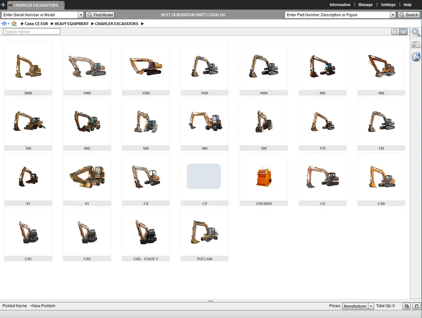The width and height of the screenshot is (422, 318).
Task: Expand the Serial Number or Model dropdown
Action: point(81,15)
